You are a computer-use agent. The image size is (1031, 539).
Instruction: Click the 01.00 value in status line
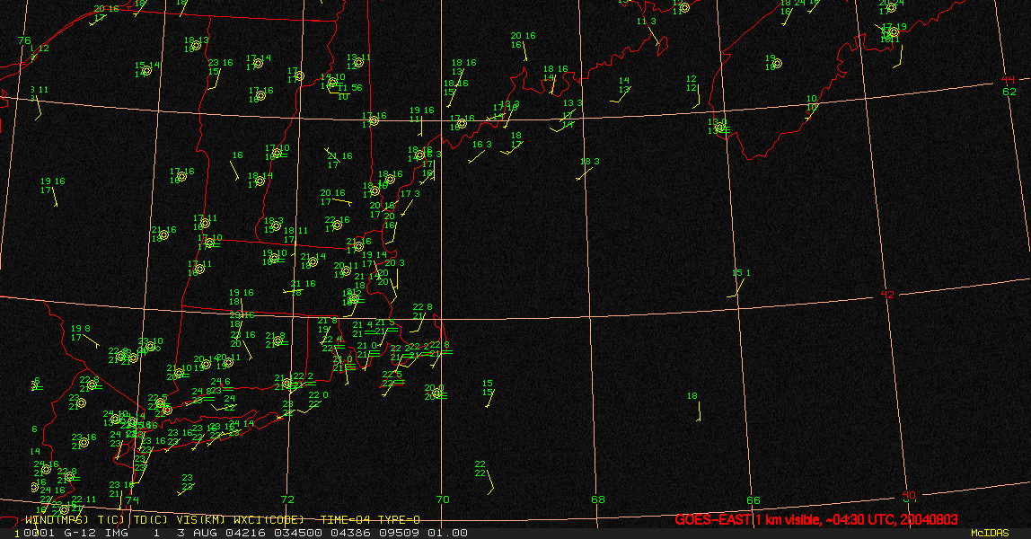coord(448,533)
